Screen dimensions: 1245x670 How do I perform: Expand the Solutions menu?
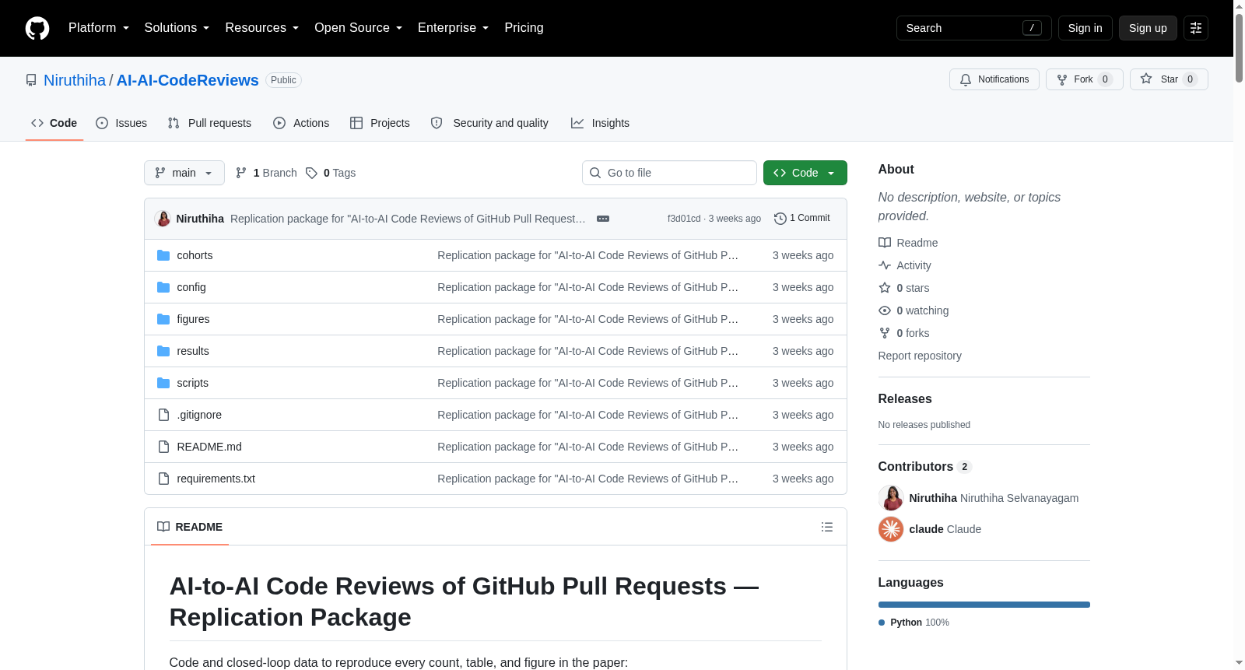point(177,28)
